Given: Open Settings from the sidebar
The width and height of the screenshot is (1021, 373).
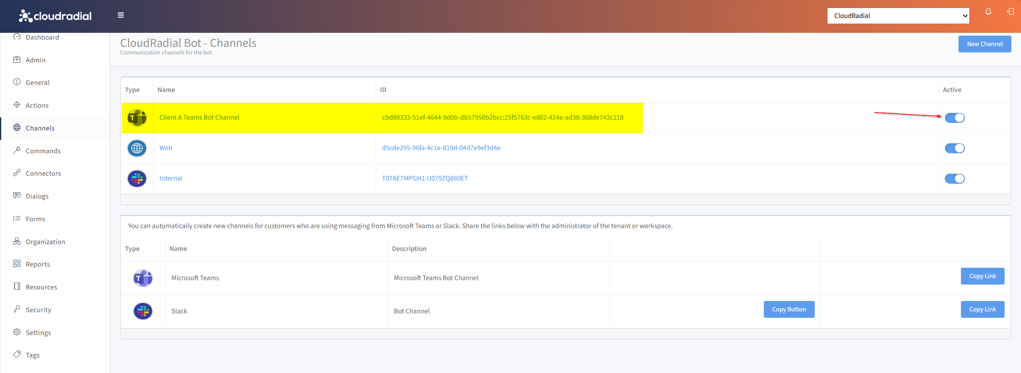Looking at the screenshot, I should tap(38, 333).
